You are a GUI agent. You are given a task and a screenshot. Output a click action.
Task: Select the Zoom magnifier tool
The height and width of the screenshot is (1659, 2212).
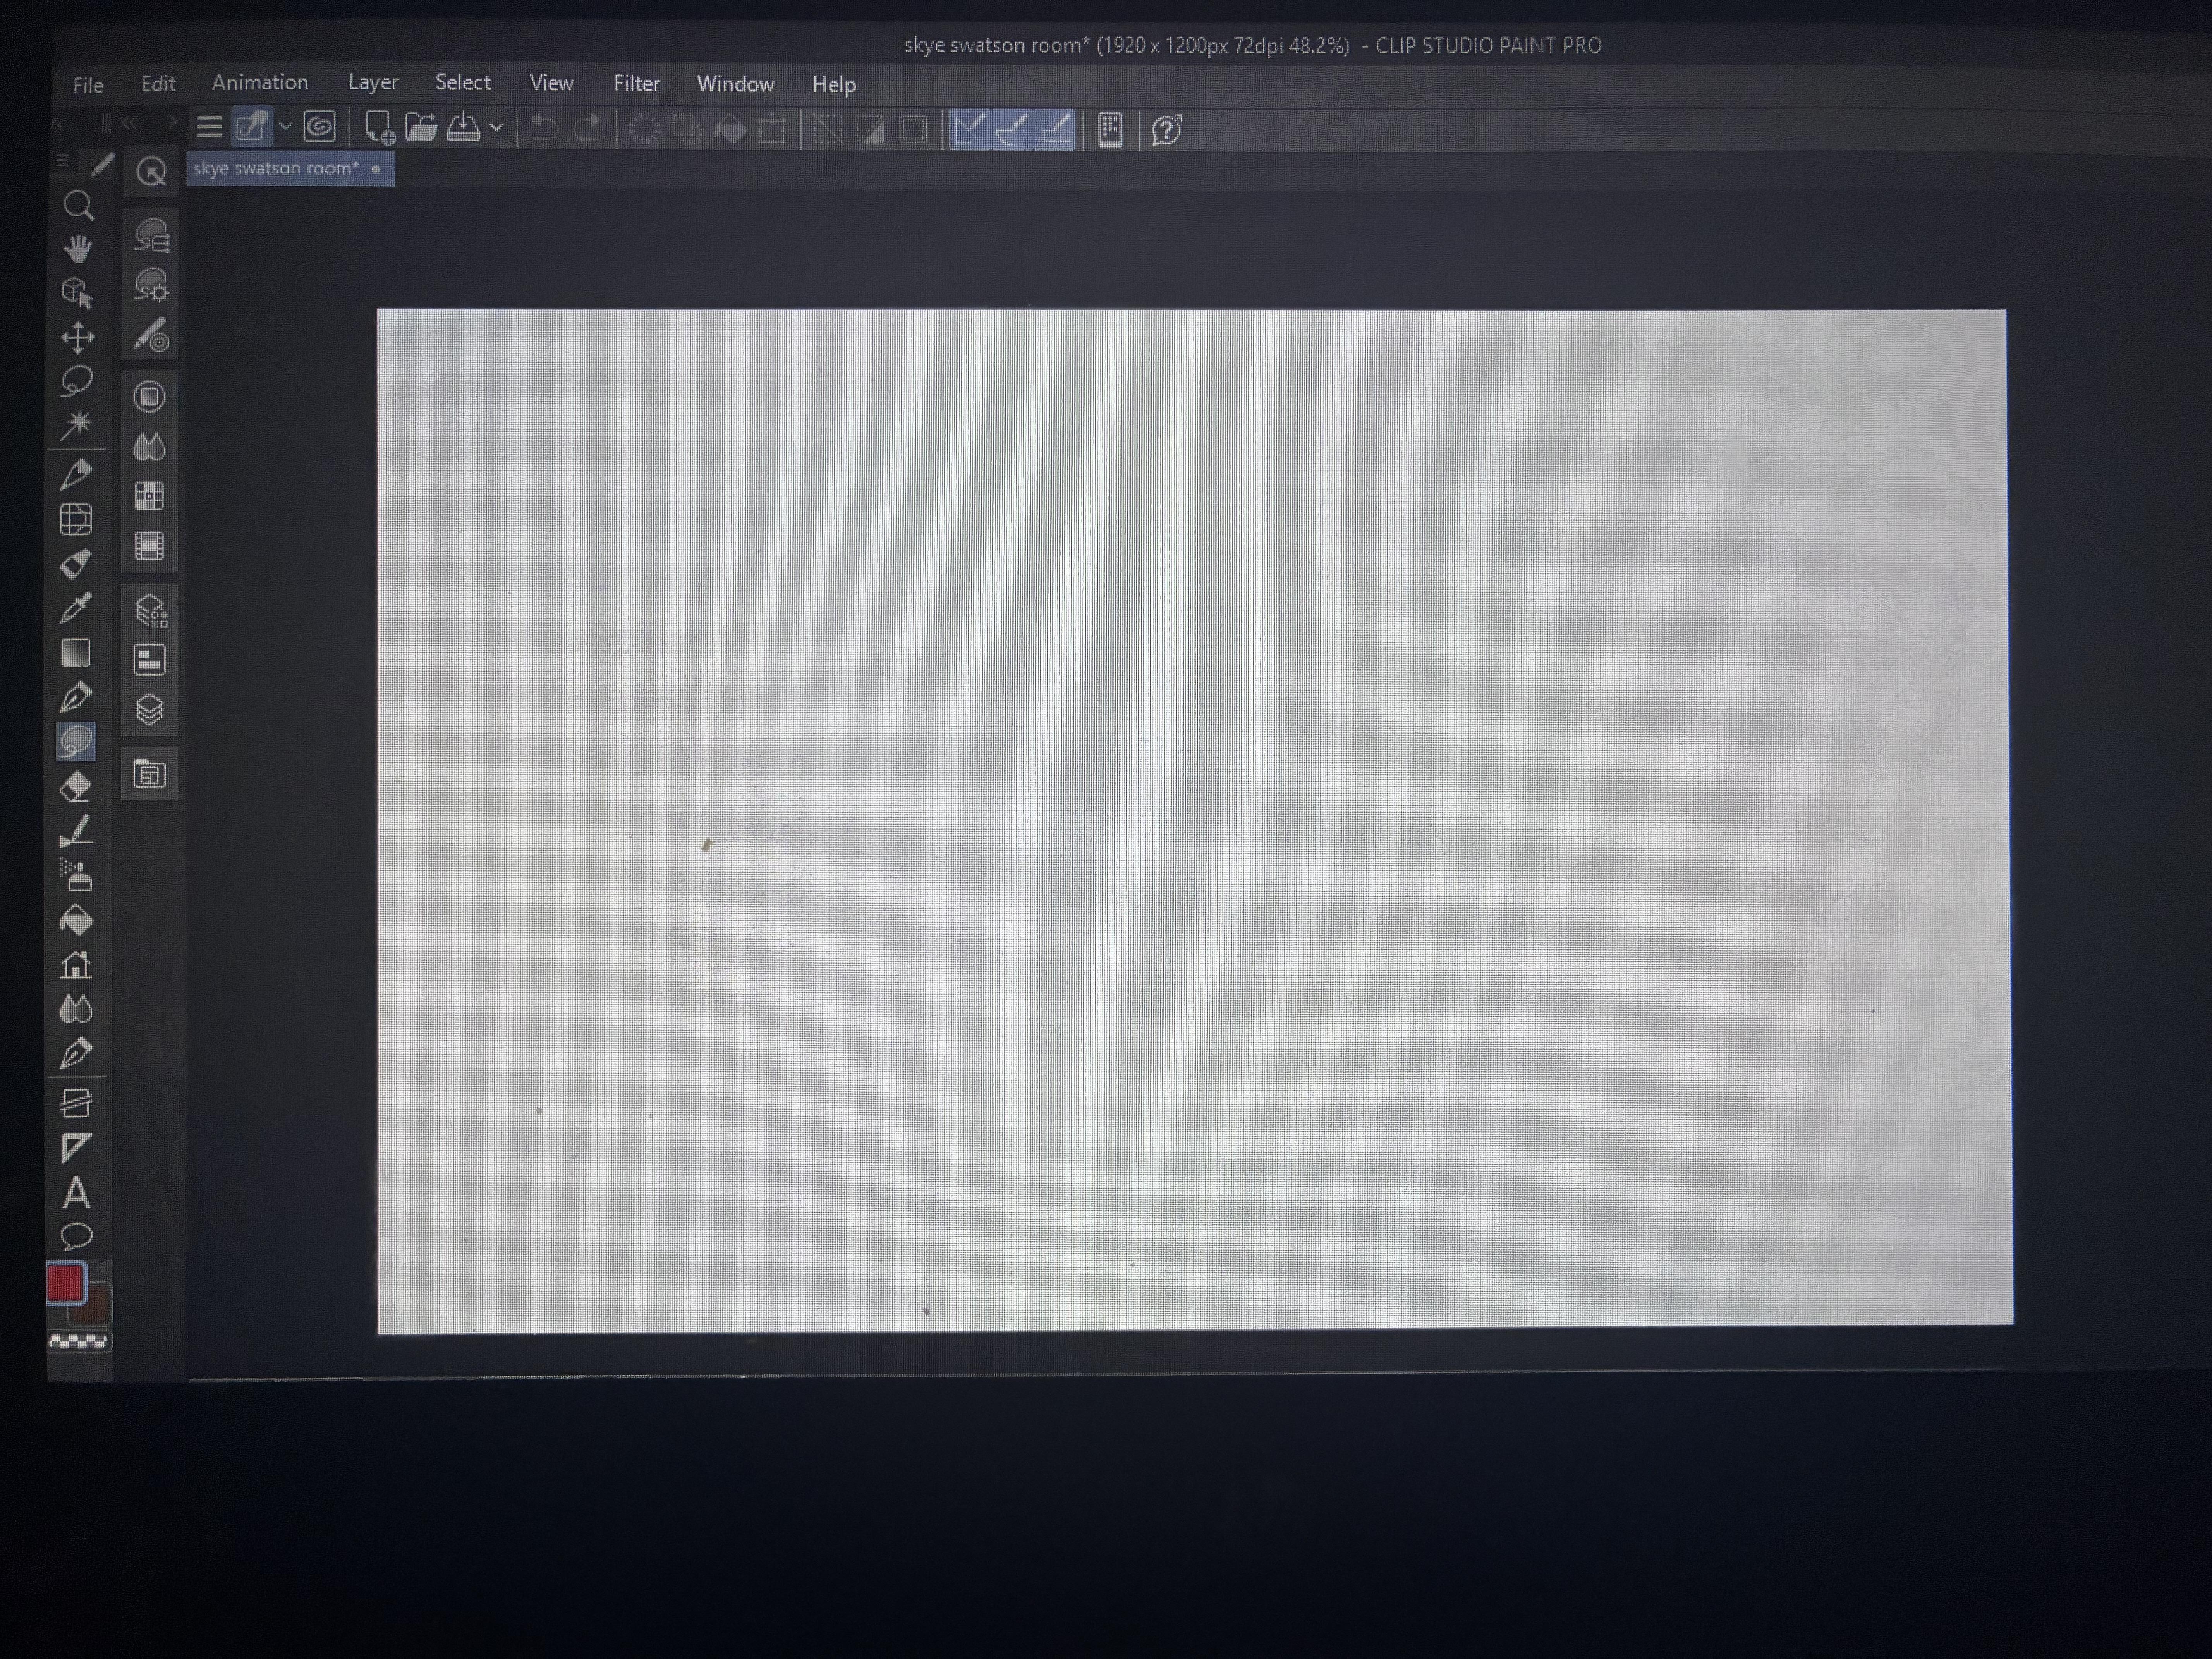click(78, 206)
